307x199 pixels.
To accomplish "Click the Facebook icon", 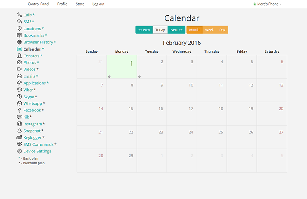I will (x=20, y=110).
